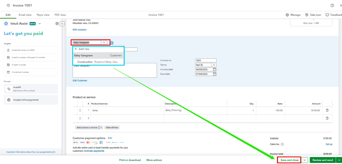Viewport: 342px width, 164px height.
Task: Delete the Sales line item row
Action: 327,110
